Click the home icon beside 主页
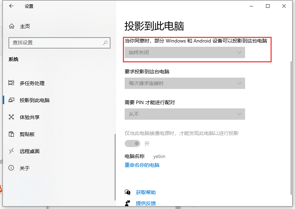 (12, 26)
